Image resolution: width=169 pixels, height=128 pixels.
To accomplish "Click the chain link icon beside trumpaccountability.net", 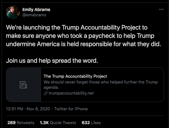I will tap(46, 93).
